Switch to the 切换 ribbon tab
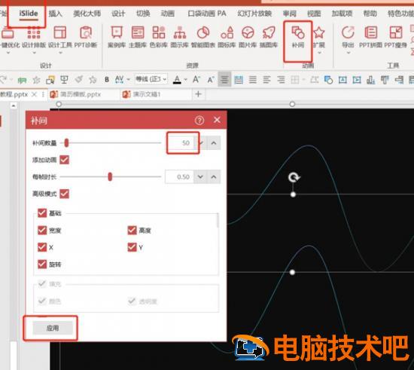 pyautogui.click(x=143, y=14)
